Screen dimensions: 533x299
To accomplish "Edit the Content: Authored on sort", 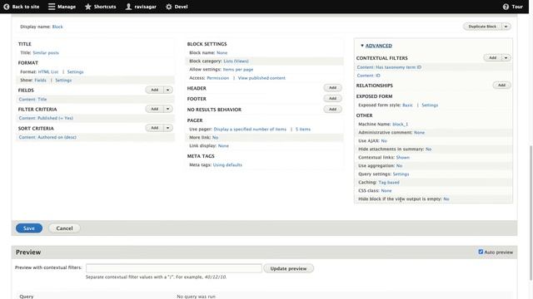I will click(x=47, y=137).
